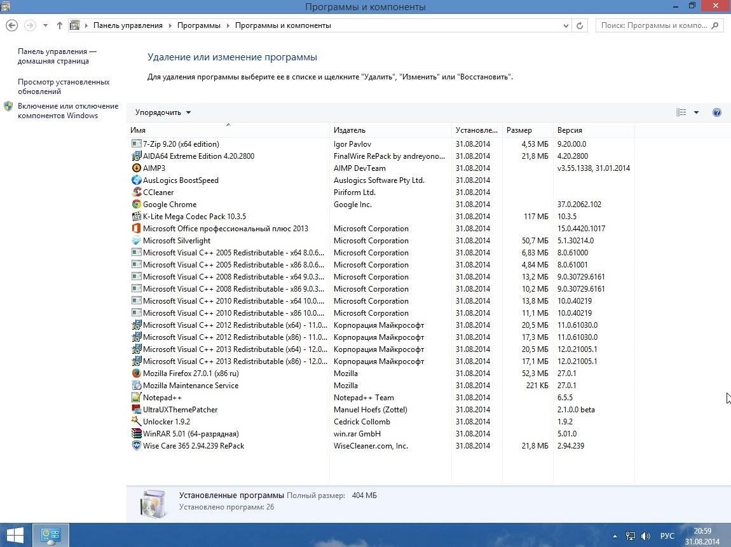Open Просмотр установленных обновлений link
The width and height of the screenshot is (731, 547).
64,86
